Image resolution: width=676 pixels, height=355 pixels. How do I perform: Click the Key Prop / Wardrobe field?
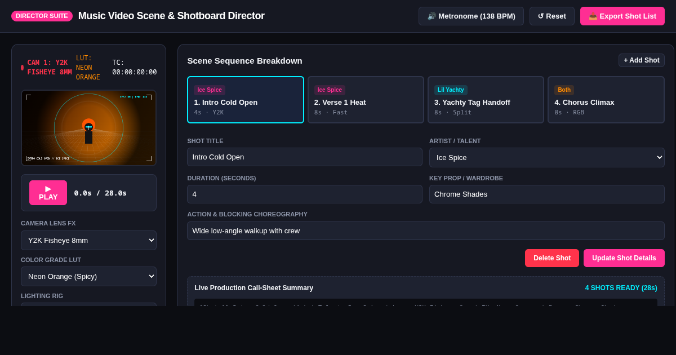click(x=547, y=194)
